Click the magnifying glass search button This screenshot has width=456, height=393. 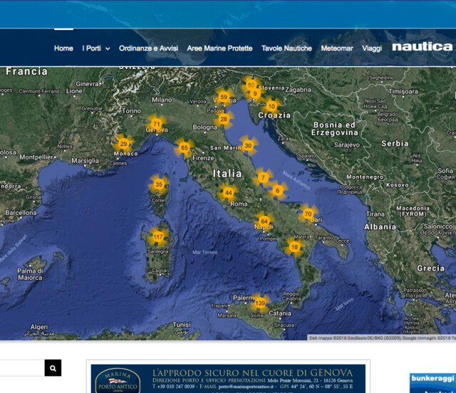coord(53,367)
